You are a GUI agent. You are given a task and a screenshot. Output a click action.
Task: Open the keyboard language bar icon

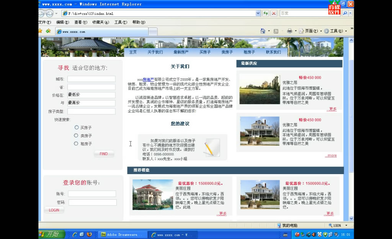click(285, 235)
